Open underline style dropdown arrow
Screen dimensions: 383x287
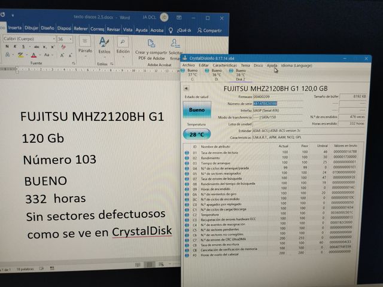click(29, 47)
